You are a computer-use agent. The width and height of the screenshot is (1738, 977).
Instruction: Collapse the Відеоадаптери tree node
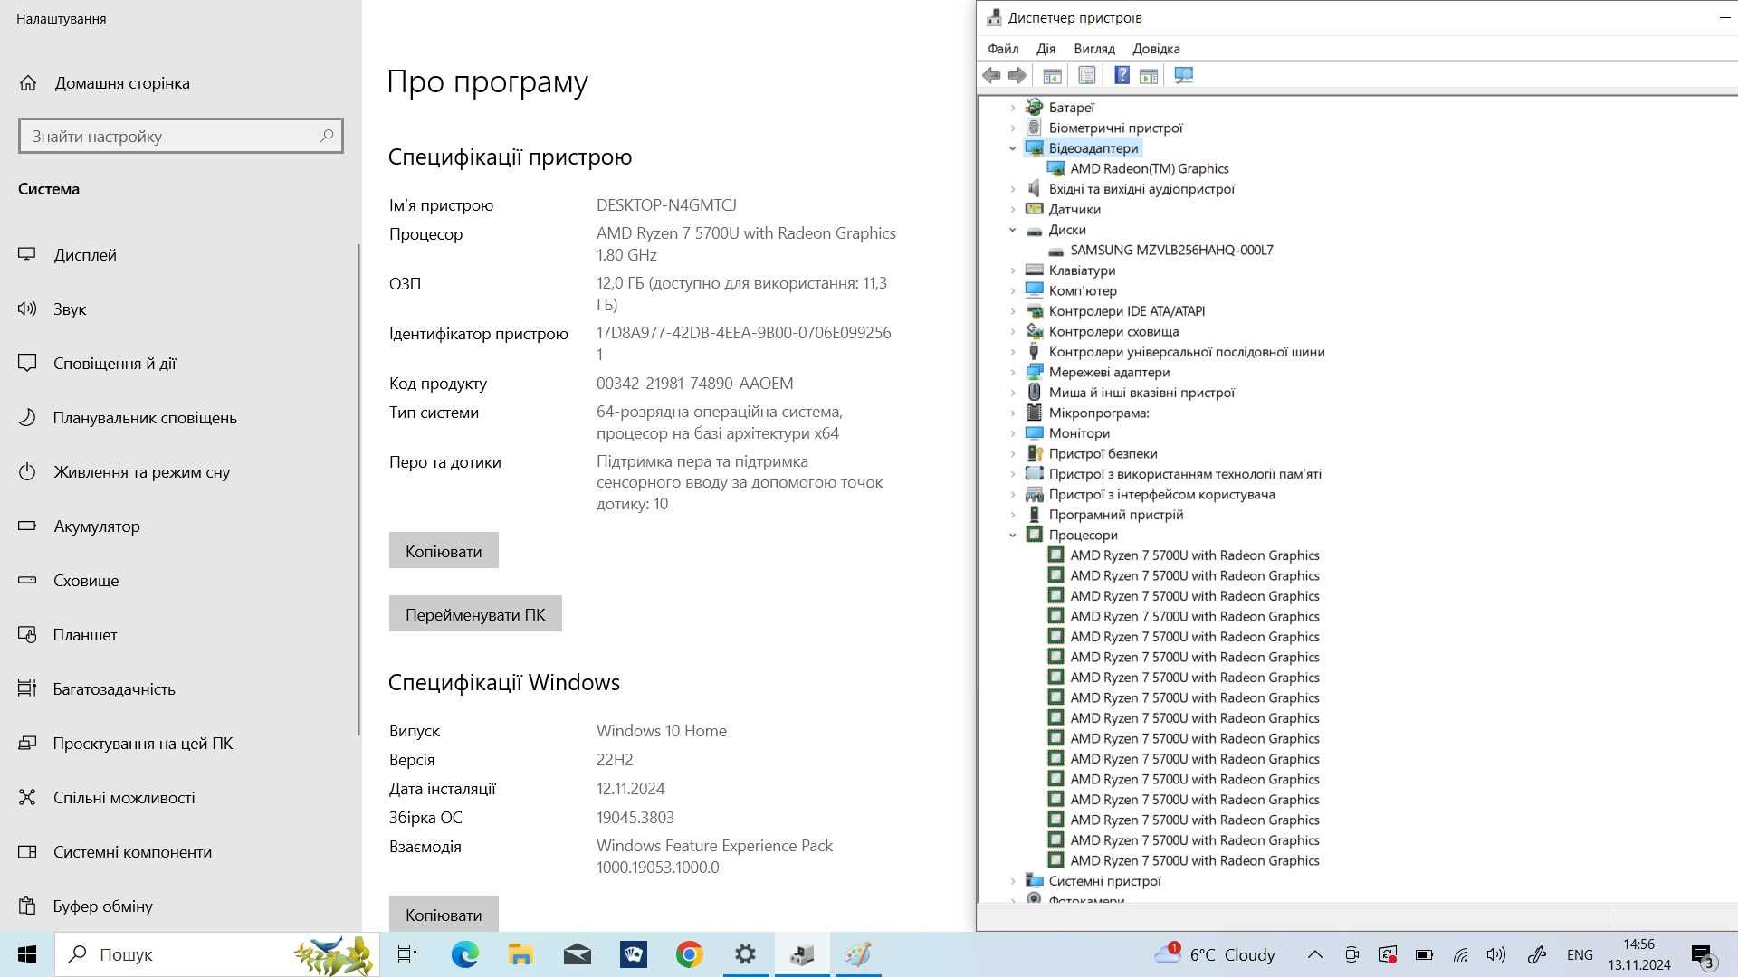tap(1013, 148)
